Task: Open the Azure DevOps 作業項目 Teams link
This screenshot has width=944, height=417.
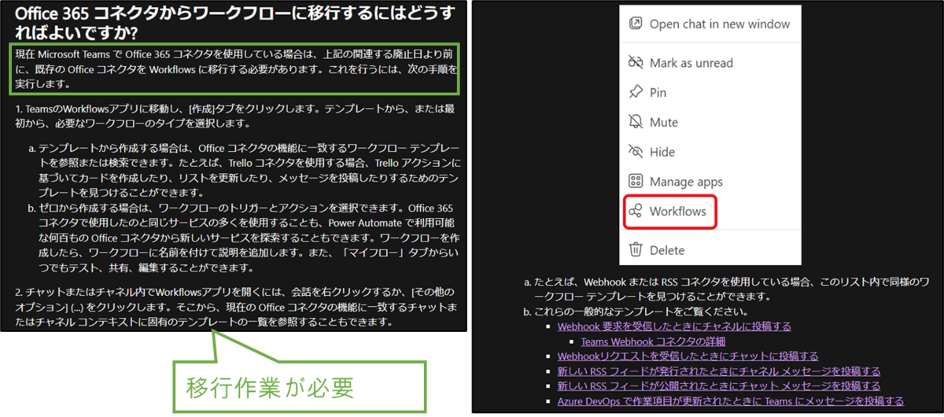Action: [x=730, y=401]
